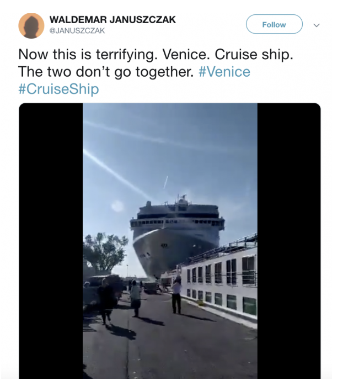Click the tree on the video's left side
This screenshot has height=391, width=343.
point(104,251)
